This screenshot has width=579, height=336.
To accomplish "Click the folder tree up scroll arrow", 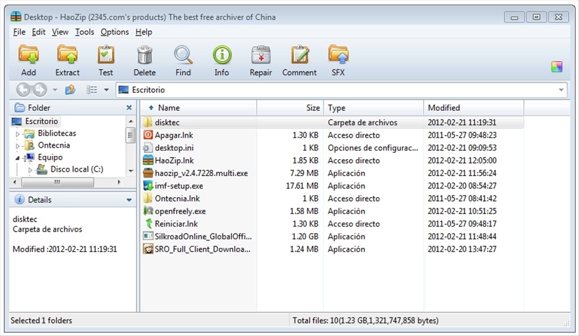I will pos(131,121).
